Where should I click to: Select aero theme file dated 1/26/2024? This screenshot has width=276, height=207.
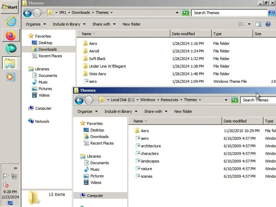click(x=93, y=81)
